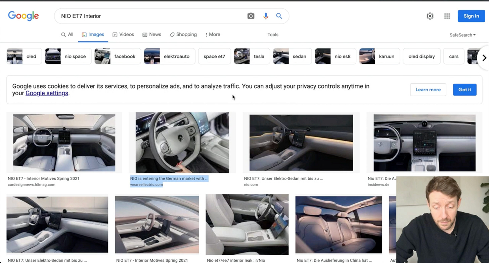The width and height of the screenshot is (489, 263).
Task: Open the Tools options
Action: (x=273, y=35)
